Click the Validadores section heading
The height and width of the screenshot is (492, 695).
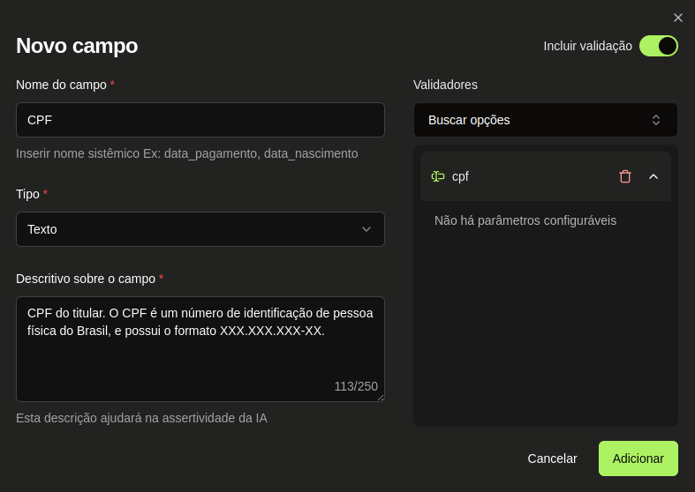pyautogui.click(x=445, y=85)
